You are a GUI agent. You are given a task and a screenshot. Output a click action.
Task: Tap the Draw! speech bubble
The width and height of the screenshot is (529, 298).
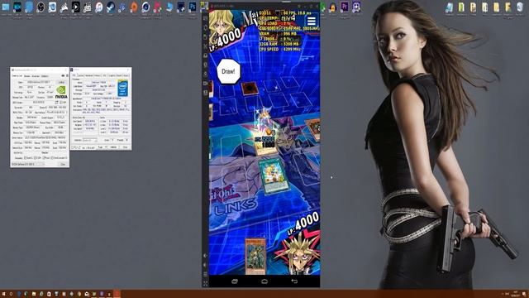pos(228,71)
